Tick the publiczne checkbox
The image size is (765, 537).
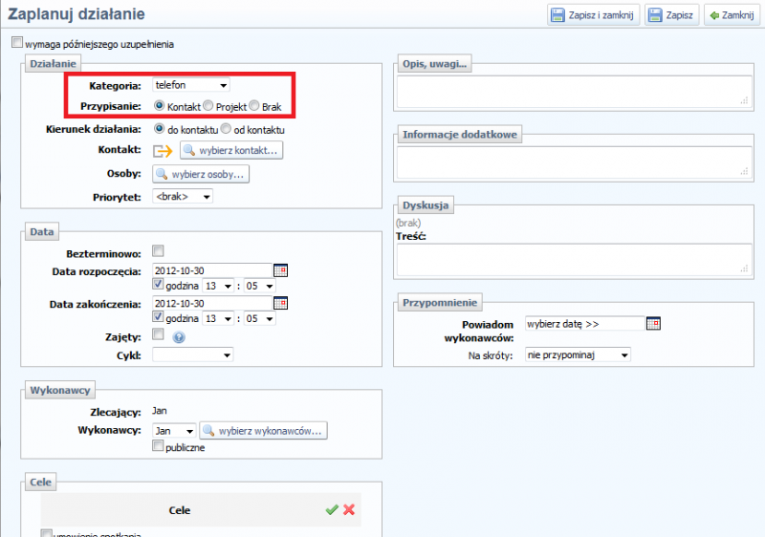pyautogui.click(x=158, y=445)
